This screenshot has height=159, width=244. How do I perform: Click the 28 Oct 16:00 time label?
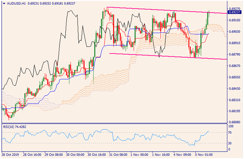click(x=32, y=155)
